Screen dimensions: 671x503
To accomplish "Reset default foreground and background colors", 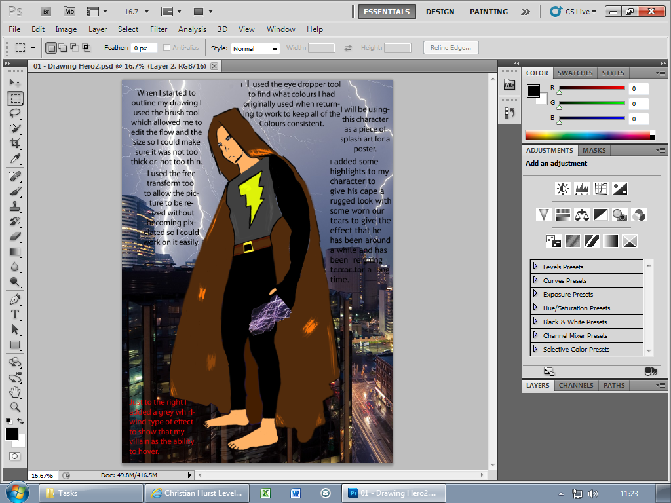I will (9, 421).
